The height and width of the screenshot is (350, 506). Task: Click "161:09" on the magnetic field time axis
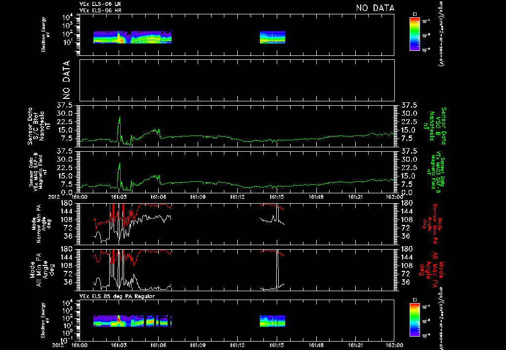coord(198,197)
